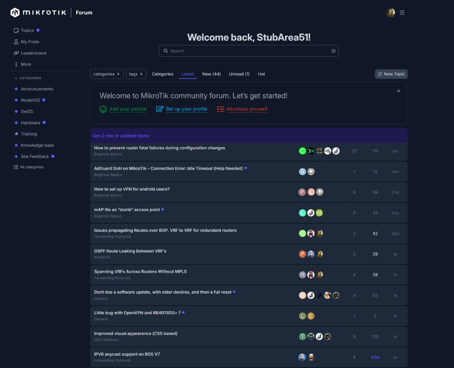Open OSPF Route Leaking Between VRF's topic

(130, 251)
